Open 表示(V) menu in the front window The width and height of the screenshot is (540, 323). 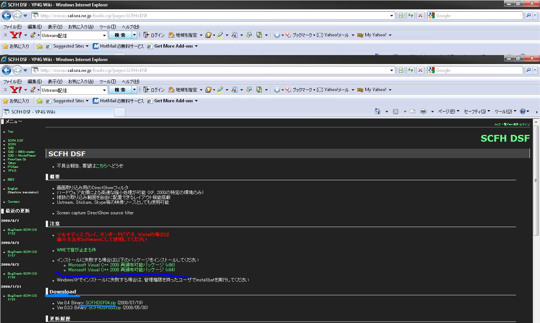pos(55,81)
